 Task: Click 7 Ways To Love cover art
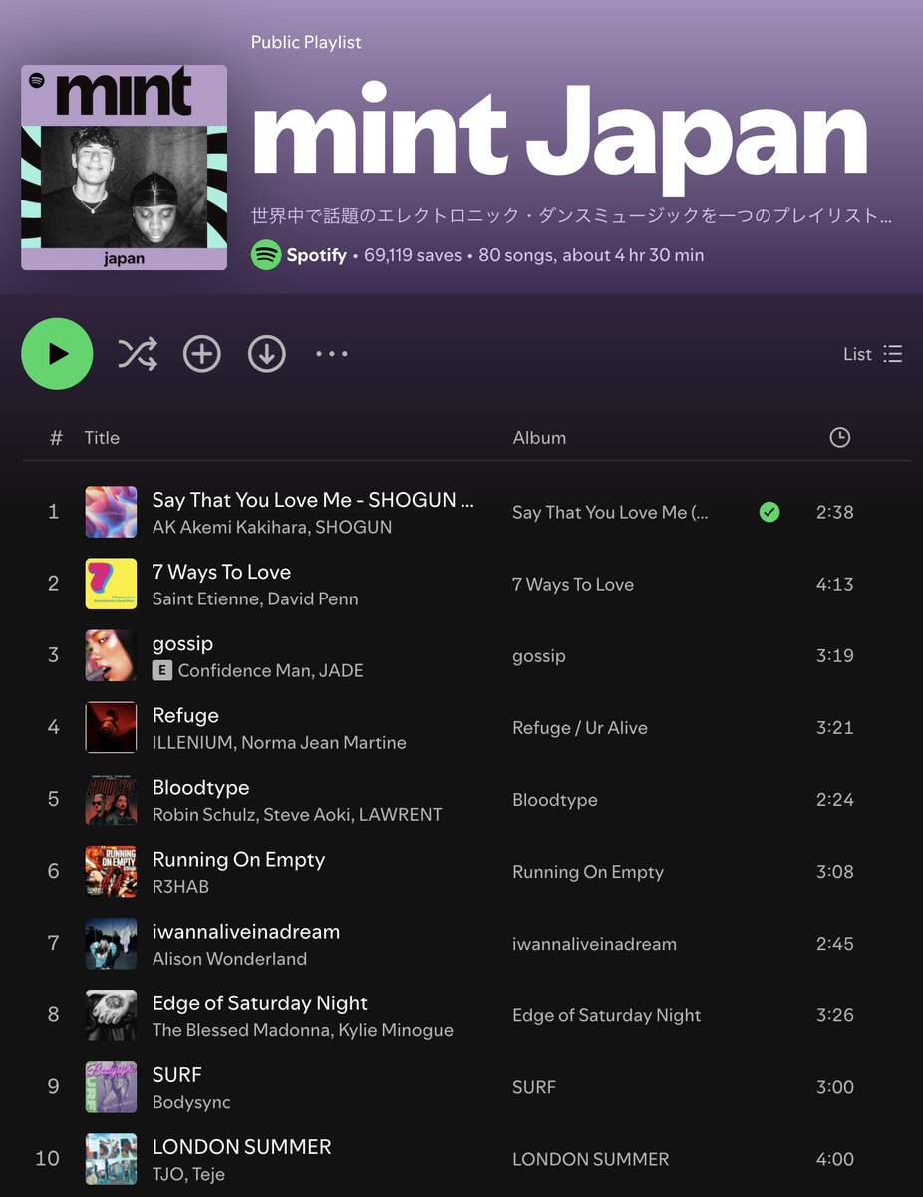point(111,584)
